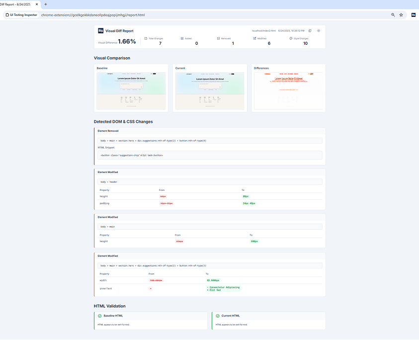The height and width of the screenshot is (340, 419).
Task: Click the Baseline HTML well-formed message
Action: 113,325
